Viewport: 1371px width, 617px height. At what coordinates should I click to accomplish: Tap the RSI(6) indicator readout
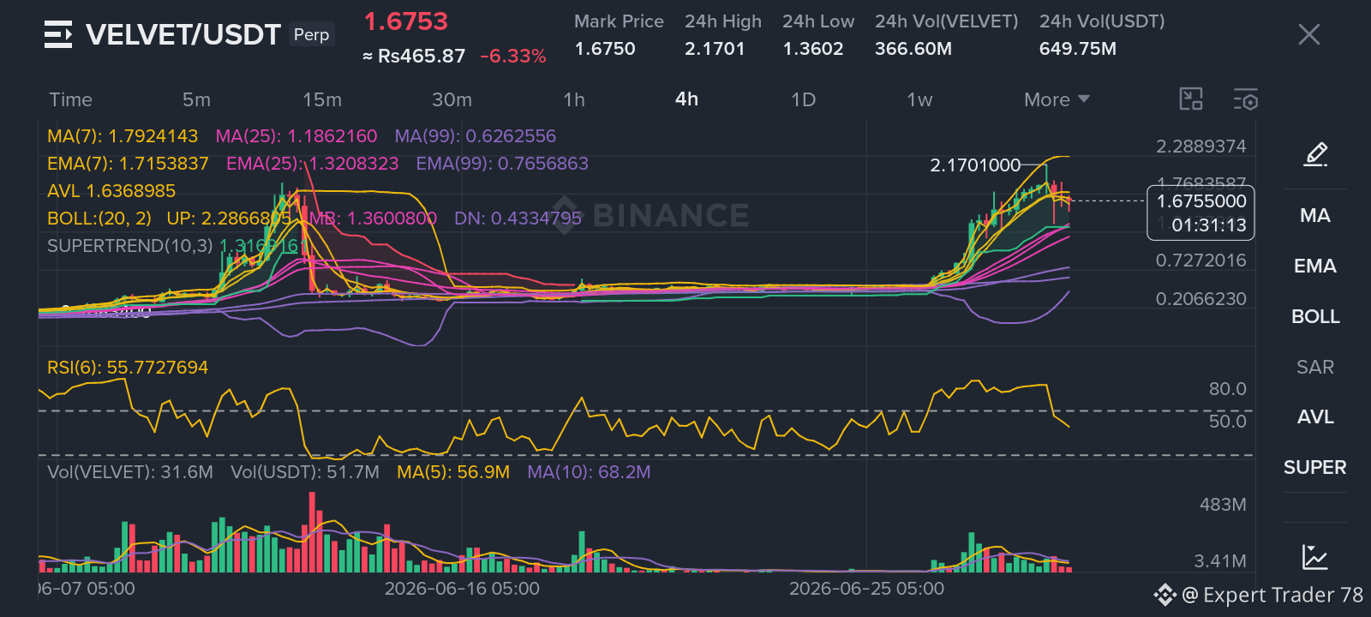[x=128, y=368]
